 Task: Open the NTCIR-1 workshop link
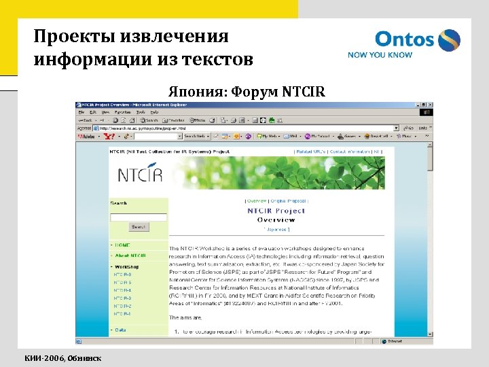(122, 313)
